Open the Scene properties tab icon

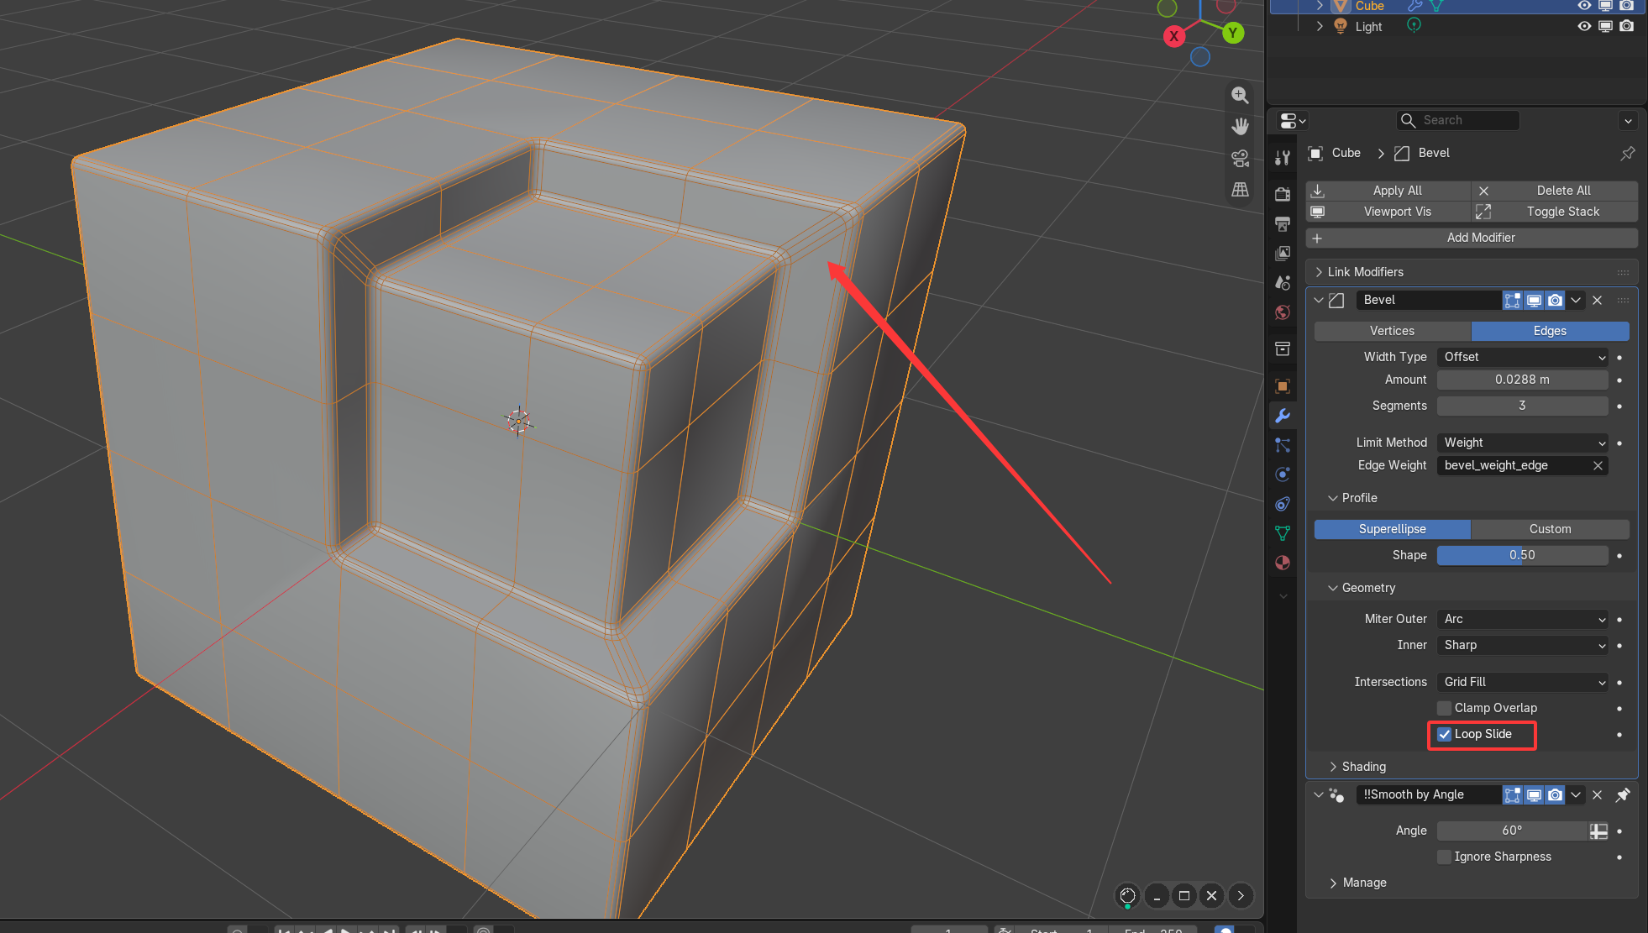coord(1283,283)
